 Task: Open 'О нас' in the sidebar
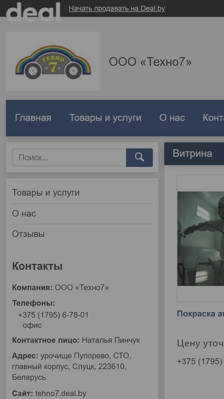pyautogui.click(x=24, y=214)
